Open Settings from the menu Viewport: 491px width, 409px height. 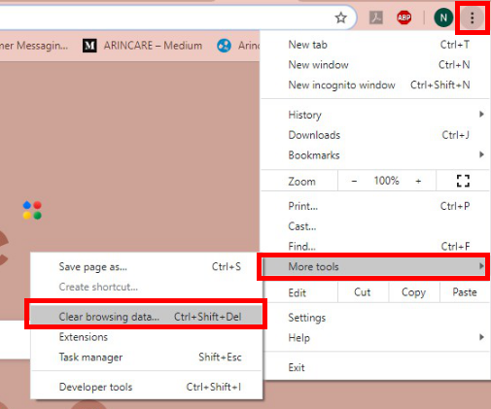(375, 318)
